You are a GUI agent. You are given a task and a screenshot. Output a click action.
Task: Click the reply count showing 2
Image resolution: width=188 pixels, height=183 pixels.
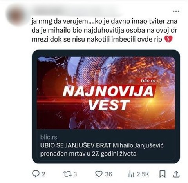[43, 174]
